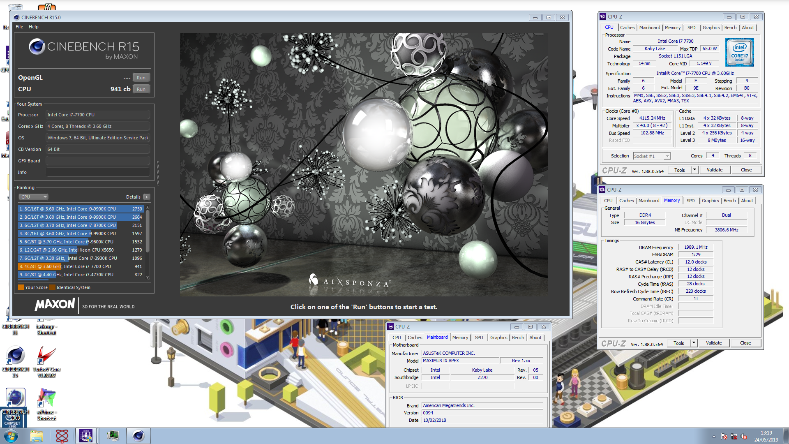Click the volume speaker tray icon

(x=744, y=436)
